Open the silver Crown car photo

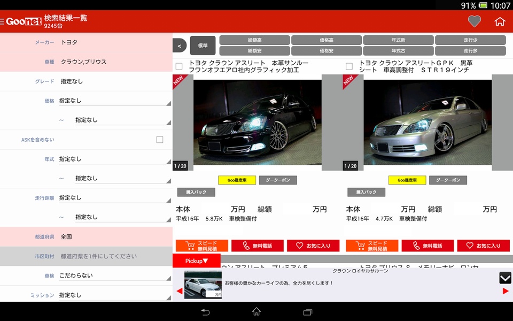point(428,122)
